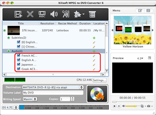156x115 pixels.
Task: Open the clip scissors tool
Action: point(66,14)
